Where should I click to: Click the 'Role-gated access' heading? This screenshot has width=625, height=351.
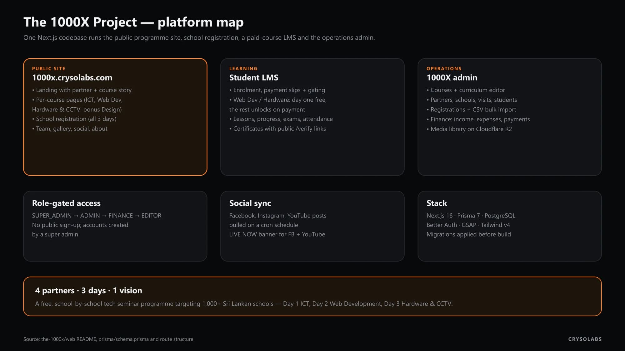(x=66, y=203)
